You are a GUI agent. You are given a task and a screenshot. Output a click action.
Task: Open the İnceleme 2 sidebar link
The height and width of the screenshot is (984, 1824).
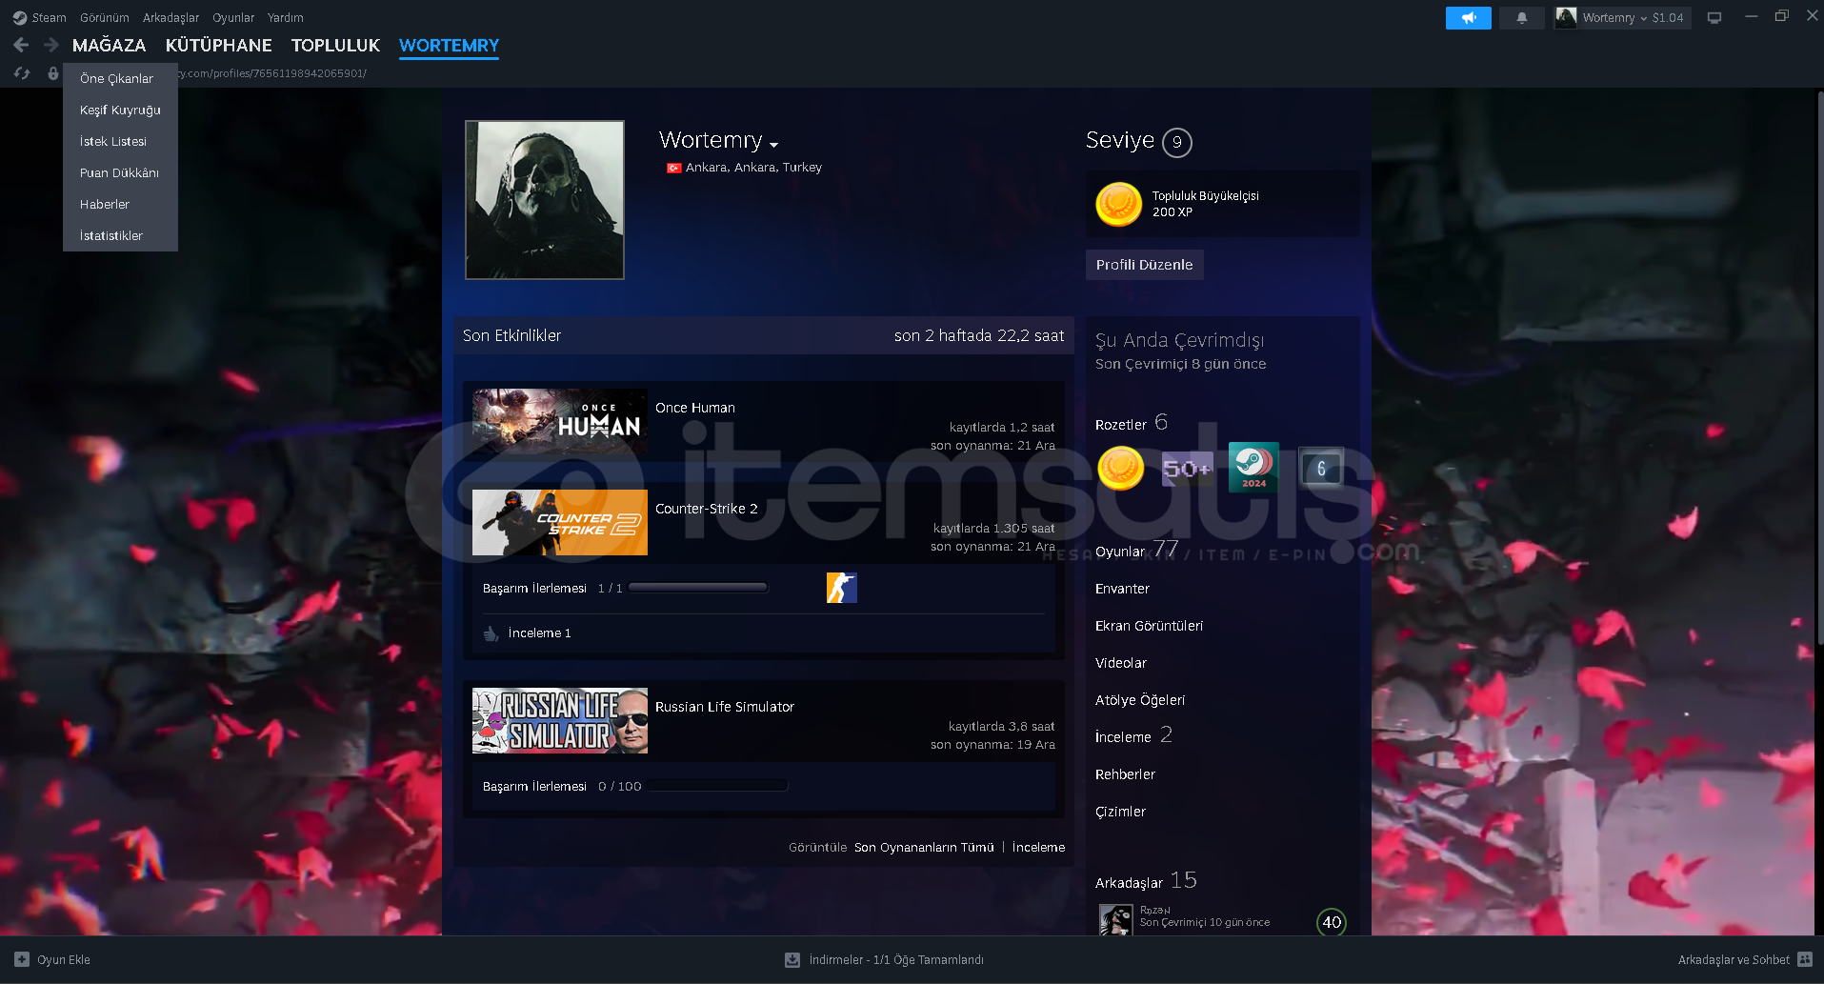1134,735
